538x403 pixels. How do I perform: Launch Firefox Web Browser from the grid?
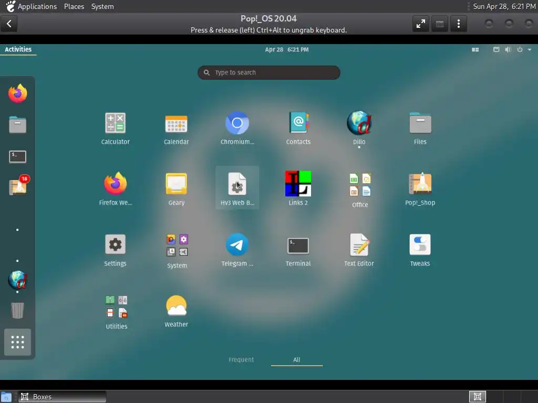[115, 189]
